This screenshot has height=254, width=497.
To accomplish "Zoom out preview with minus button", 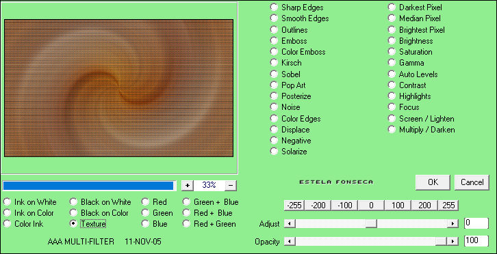I will click(231, 185).
